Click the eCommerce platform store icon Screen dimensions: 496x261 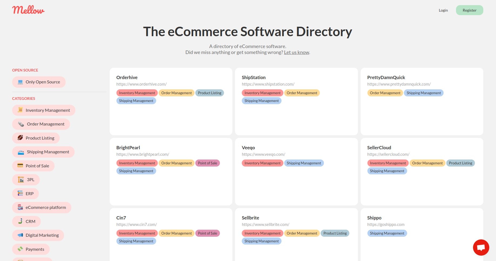[x=20, y=207]
